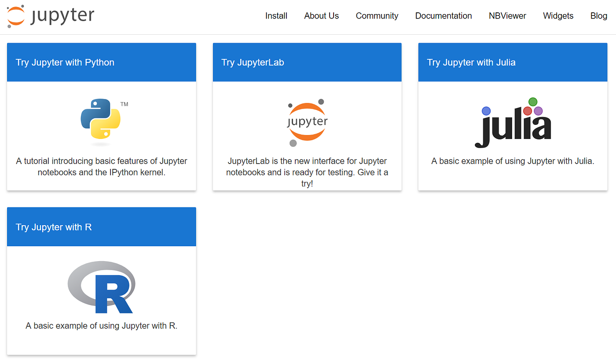Image resolution: width=616 pixels, height=361 pixels.
Task: Open the Install page
Action: click(x=276, y=16)
